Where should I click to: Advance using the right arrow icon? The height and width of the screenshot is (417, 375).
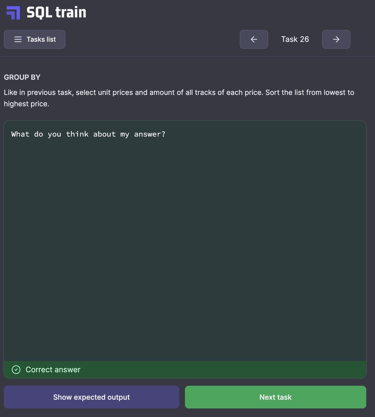336,39
